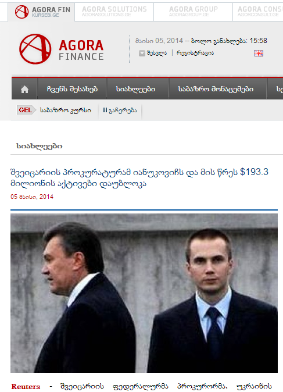Viewport: 283px width, 392px height.
Task: Click the GEL currency tag
Action: tap(25, 110)
